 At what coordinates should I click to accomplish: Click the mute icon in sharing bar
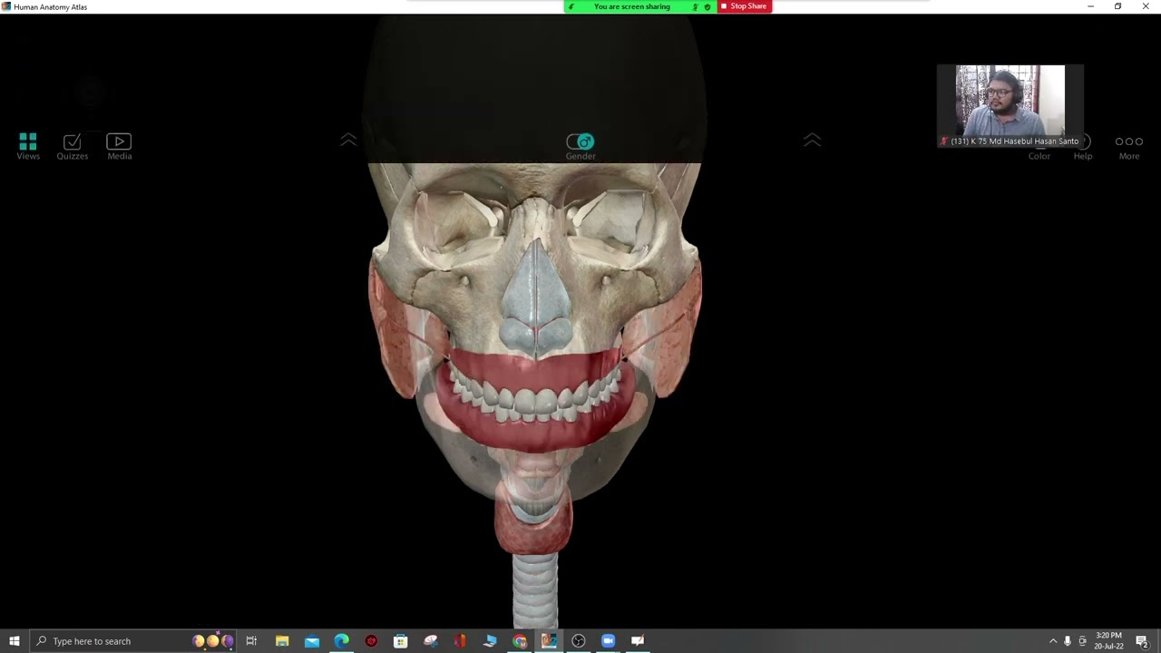pos(696,6)
